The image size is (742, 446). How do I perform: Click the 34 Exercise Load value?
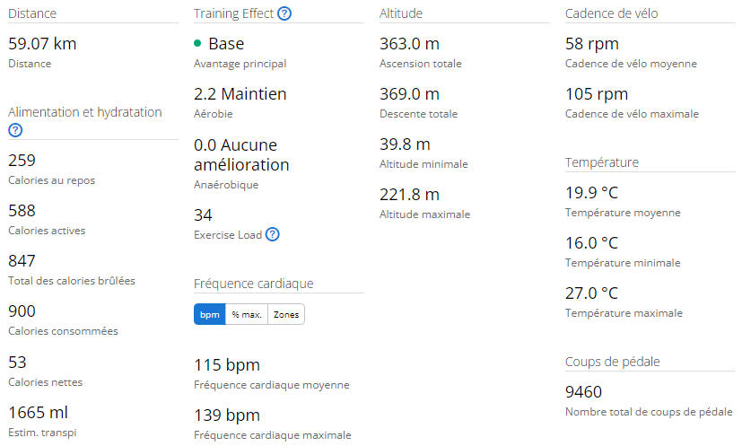pos(203,214)
